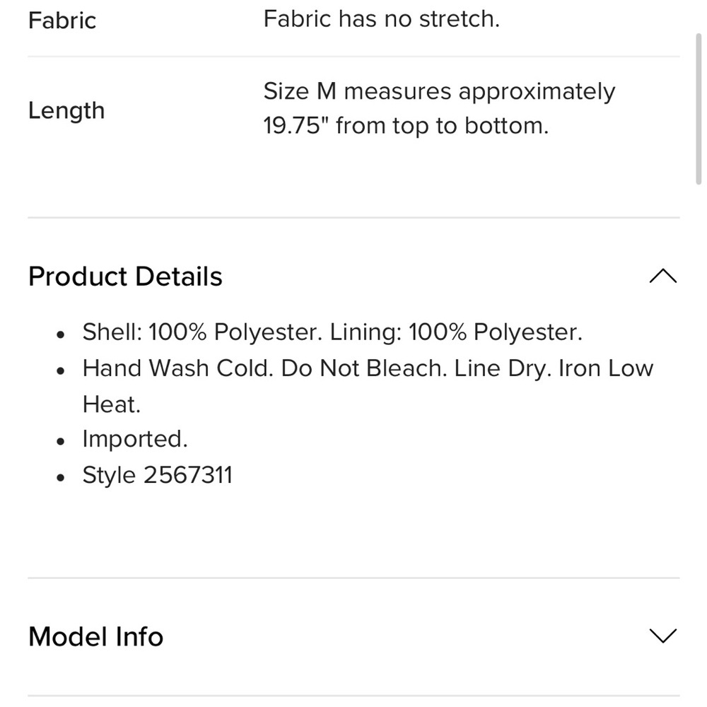Select the Fabric label
Viewport: 707px width, 707px height.
pos(62,21)
